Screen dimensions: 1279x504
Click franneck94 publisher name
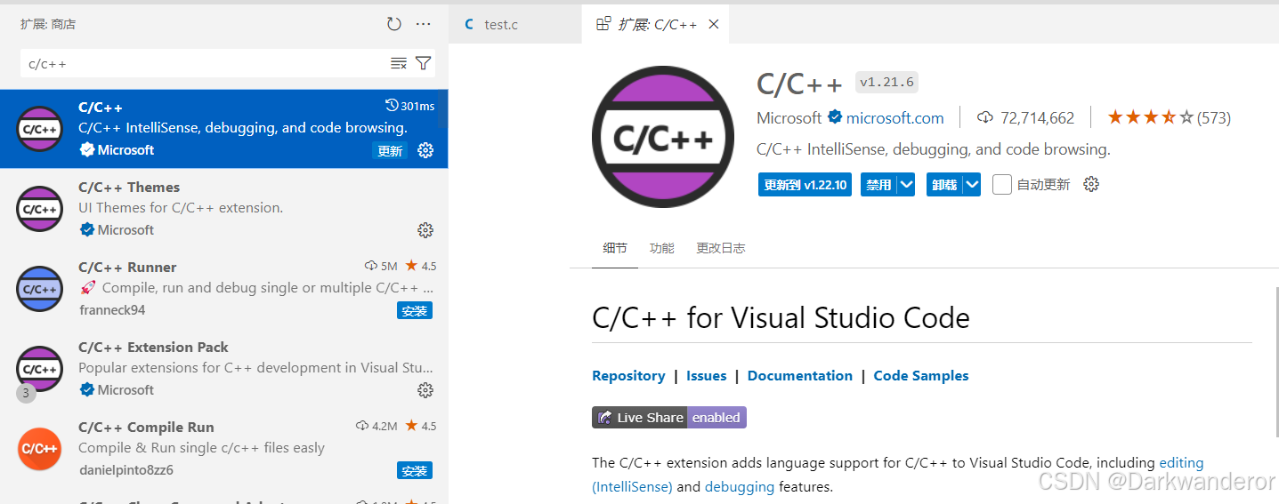[x=112, y=310]
